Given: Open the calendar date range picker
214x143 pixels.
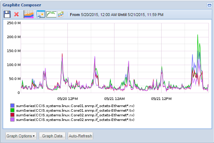Looking at the screenshot, I should [x=41, y=14].
